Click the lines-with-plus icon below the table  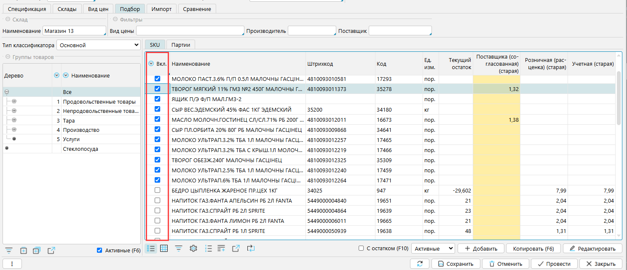pos(222,249)
